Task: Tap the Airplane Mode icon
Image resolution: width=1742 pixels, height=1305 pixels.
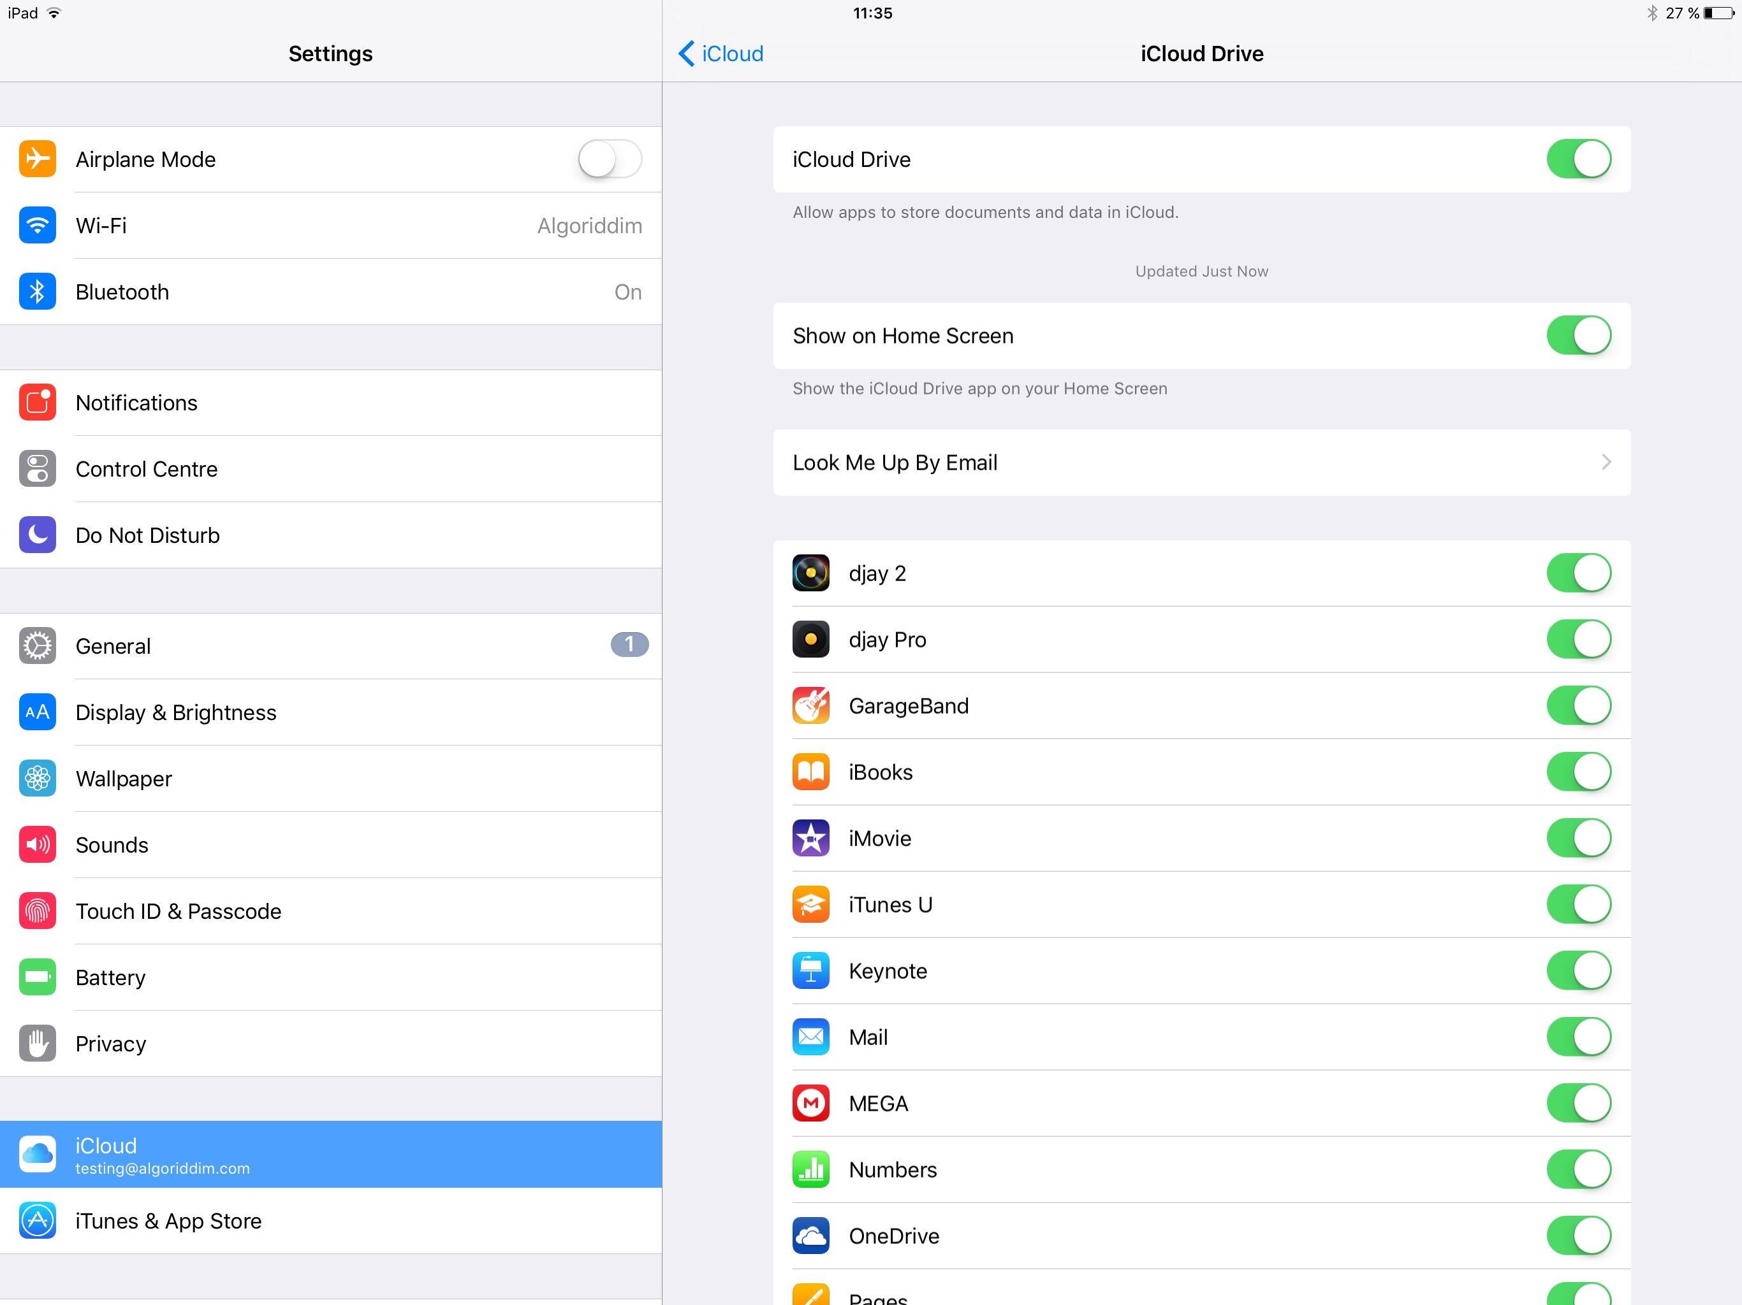Action: 37,159
